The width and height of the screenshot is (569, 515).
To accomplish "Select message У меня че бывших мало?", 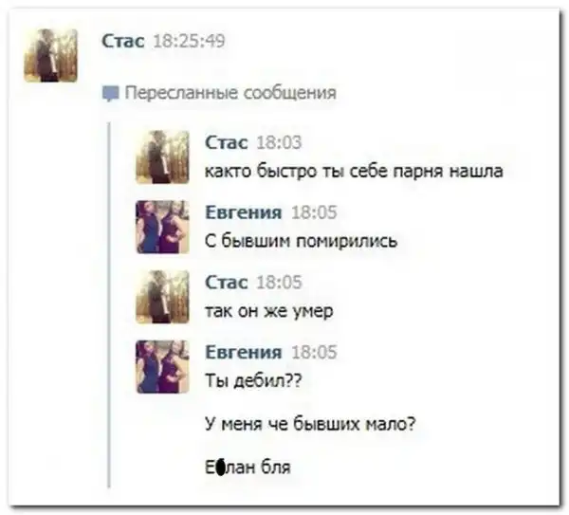I will [x=311, y=424].
